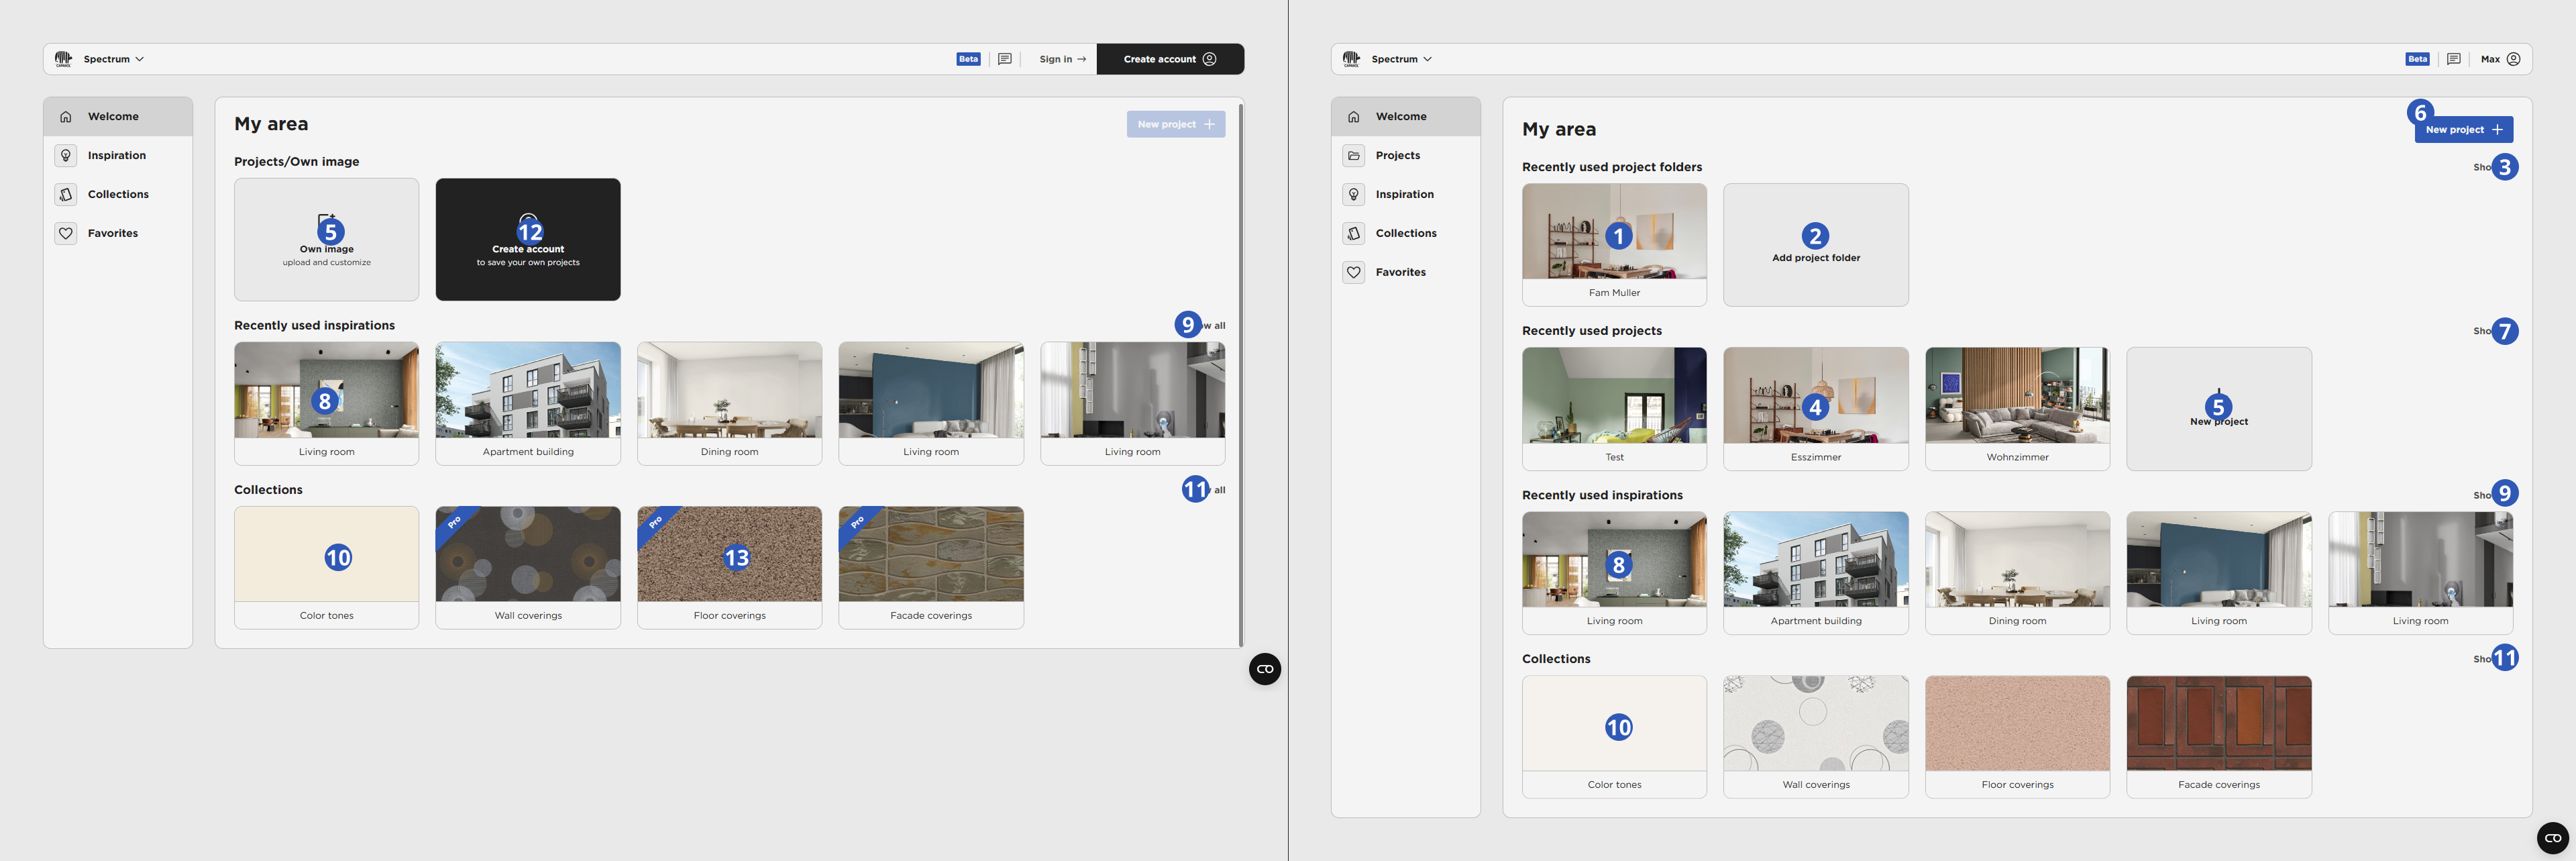The height and width of the screenshot is (861, 2576).
Task: Open the Projects folder icon in sidebar
Action: (1353, 155)
